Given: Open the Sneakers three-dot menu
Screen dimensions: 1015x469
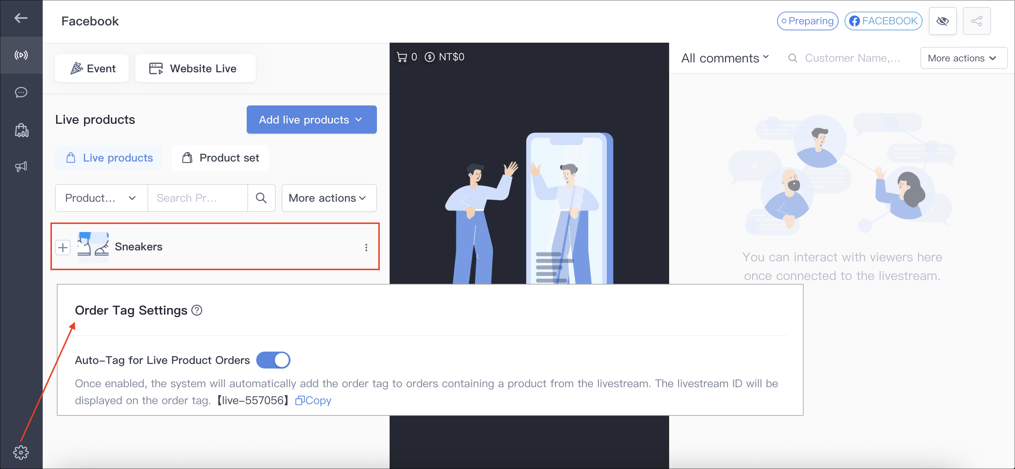Looking at the screenshot, I should (x=366, y=247).
